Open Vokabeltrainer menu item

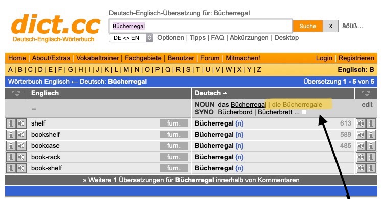coord(98,58)
